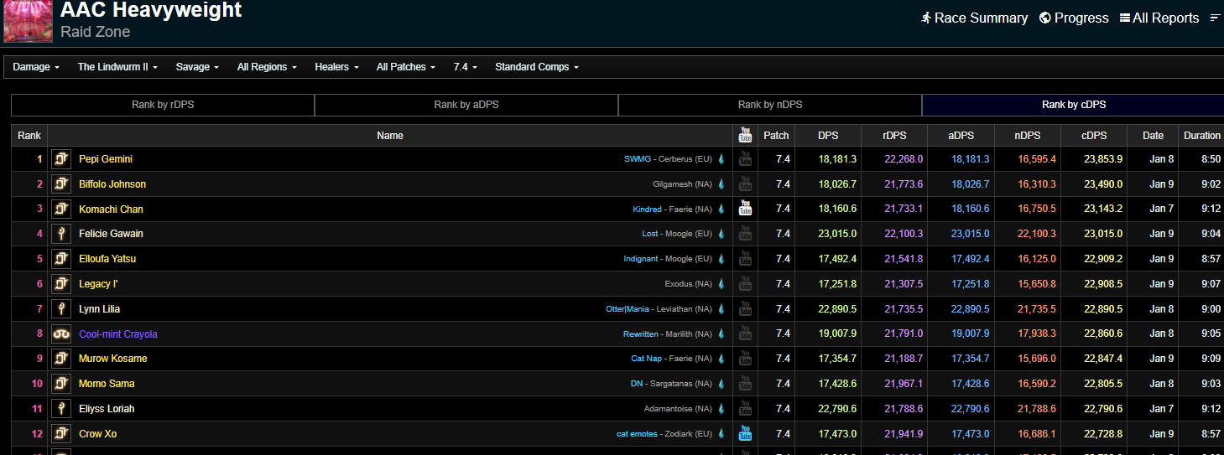Screen dimensions: 1224x455
Task: Open YouTube video for Crow Xo
Action: point(745,433)
